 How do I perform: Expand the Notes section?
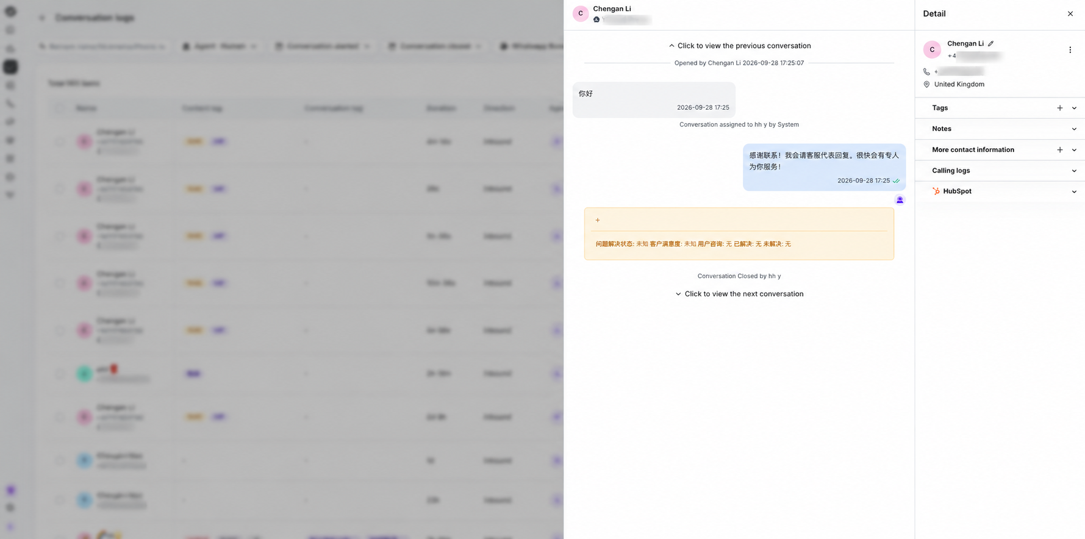pos(1000,129)
